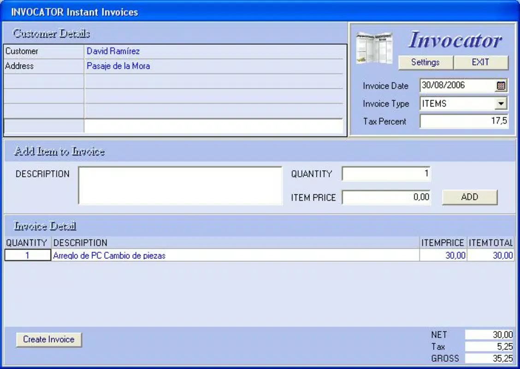Select the address Pasaje de la Mora
Viewport: 520px width, 369px height.
click(118, 66)
